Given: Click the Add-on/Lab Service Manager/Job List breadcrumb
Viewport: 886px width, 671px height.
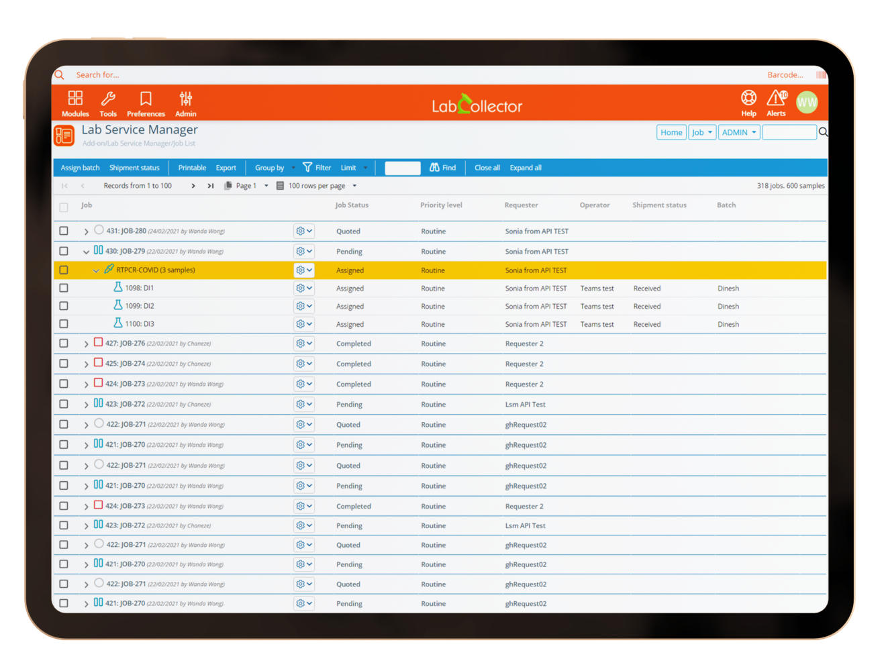Looking at the screenshot, I should pyautogui.click(x=139, y=144).
